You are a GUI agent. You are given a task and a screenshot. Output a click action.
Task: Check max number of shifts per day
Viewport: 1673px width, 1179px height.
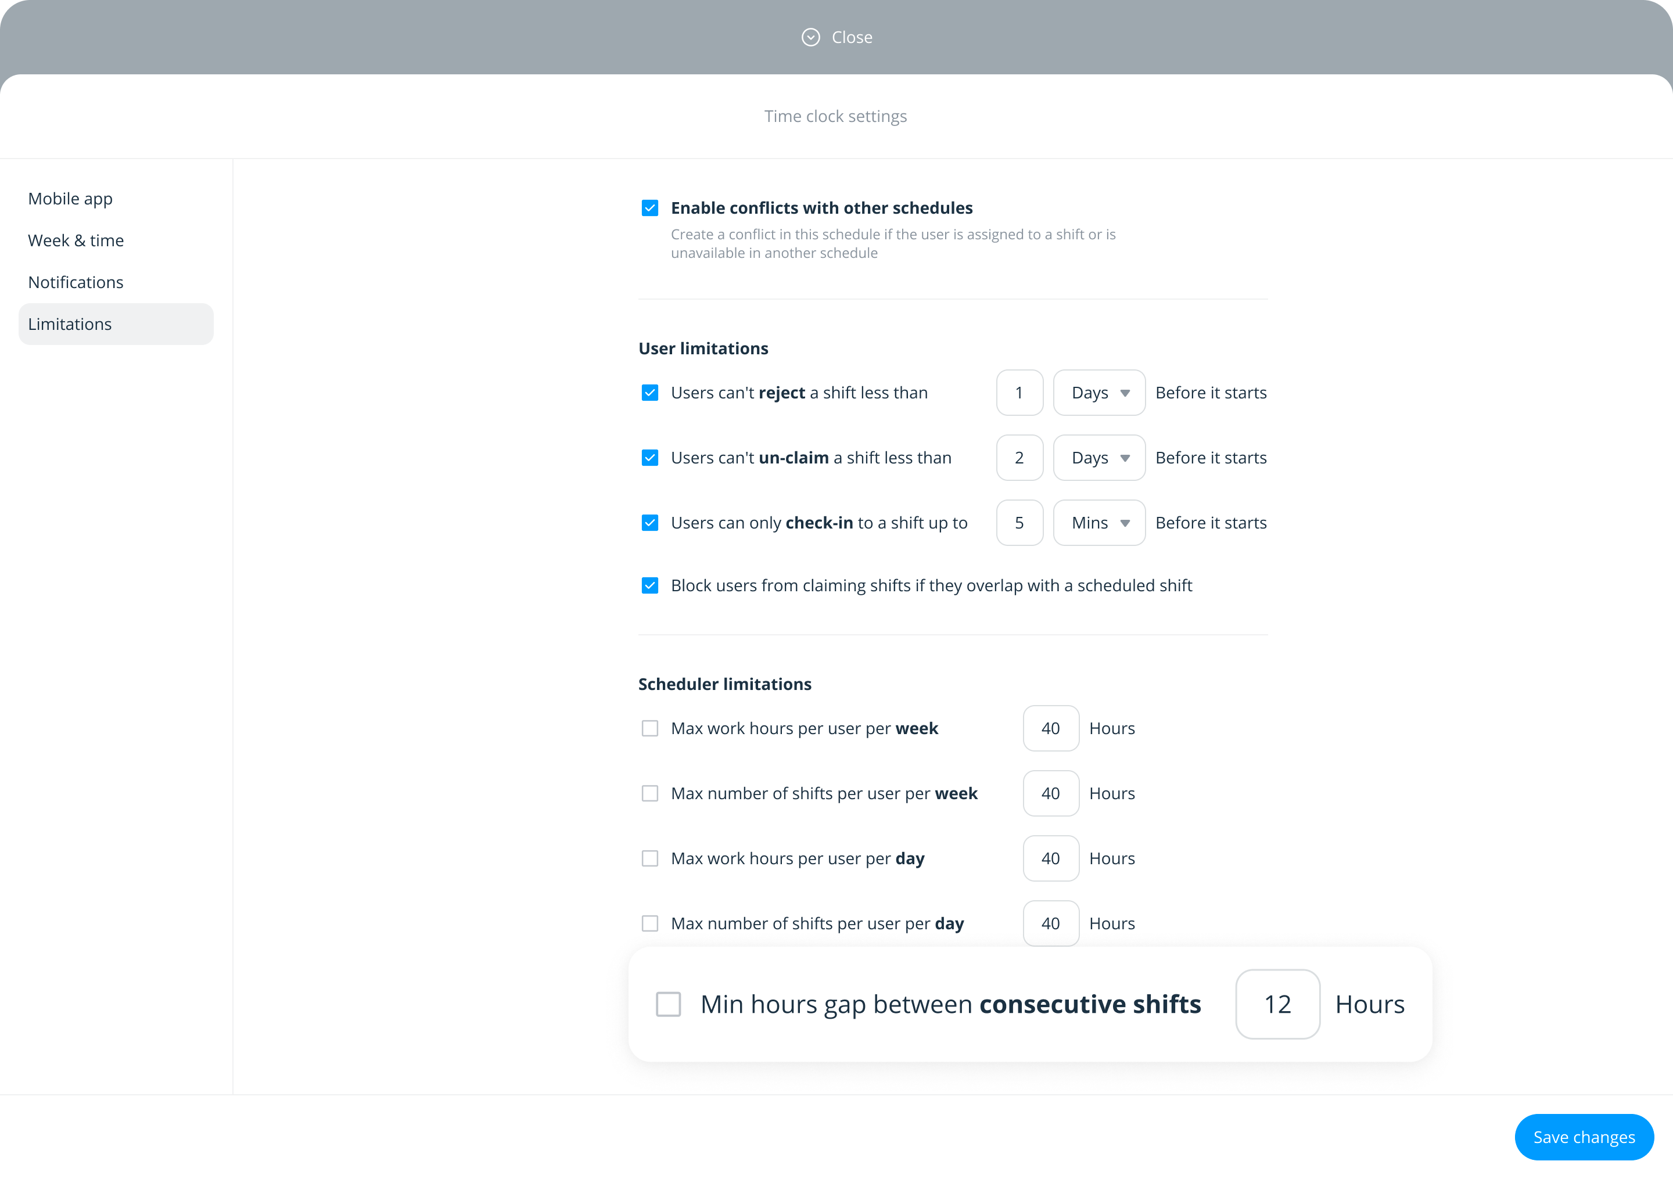pos(650,923)
